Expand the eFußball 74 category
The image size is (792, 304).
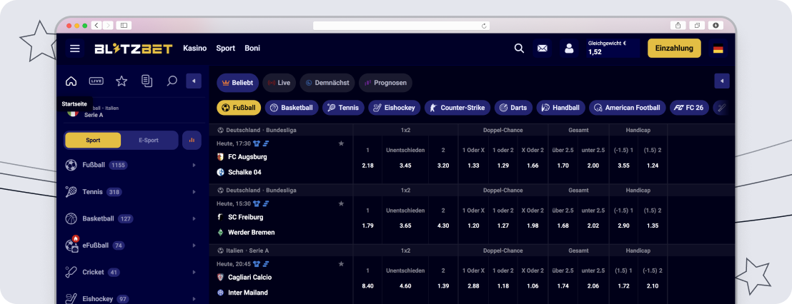pyautogui.click(x=132, y=245)
